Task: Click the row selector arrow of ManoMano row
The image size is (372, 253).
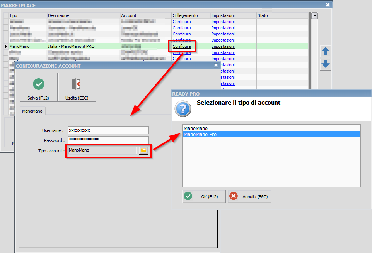Action: (6, 46)
